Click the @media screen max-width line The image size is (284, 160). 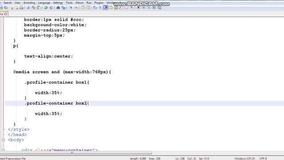pos(62,72)
